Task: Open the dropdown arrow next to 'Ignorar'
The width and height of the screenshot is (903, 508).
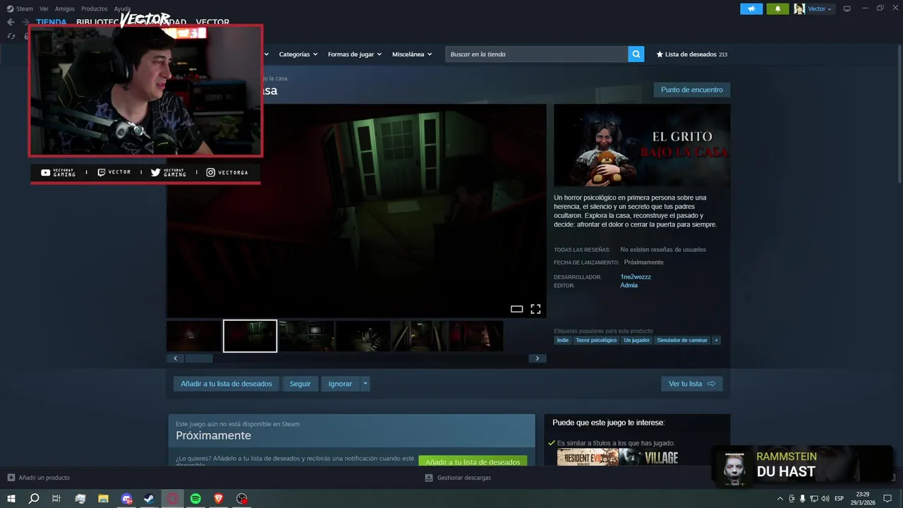Action: click(x=365, y=384)
